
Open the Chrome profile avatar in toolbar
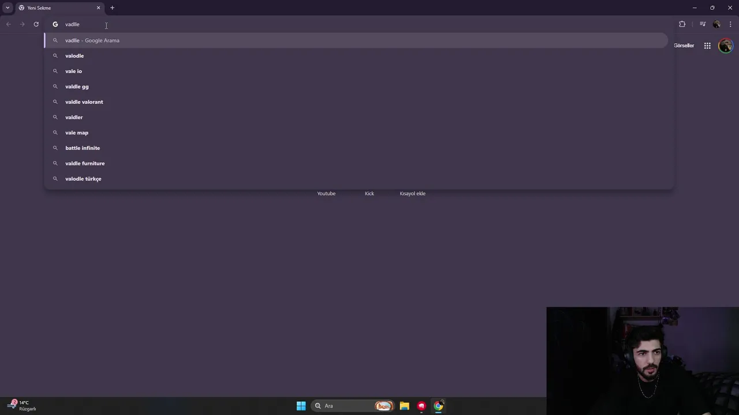(716, 24)
